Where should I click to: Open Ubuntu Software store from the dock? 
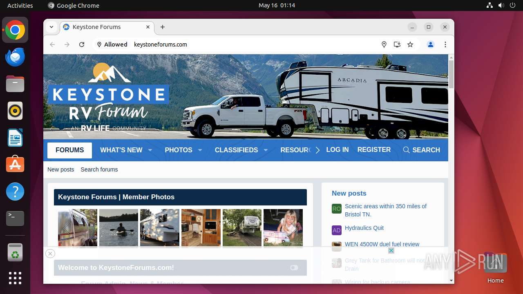[15, 165]
